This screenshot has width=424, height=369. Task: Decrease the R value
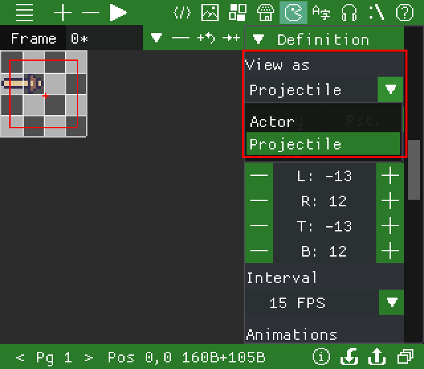(259, 200)
